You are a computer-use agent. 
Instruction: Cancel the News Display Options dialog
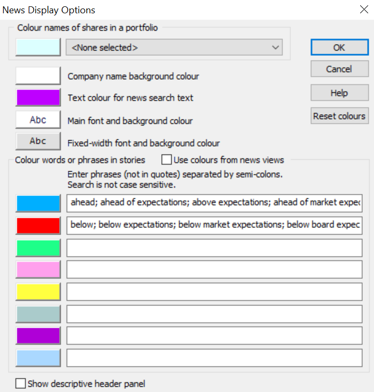click(339, 69)
